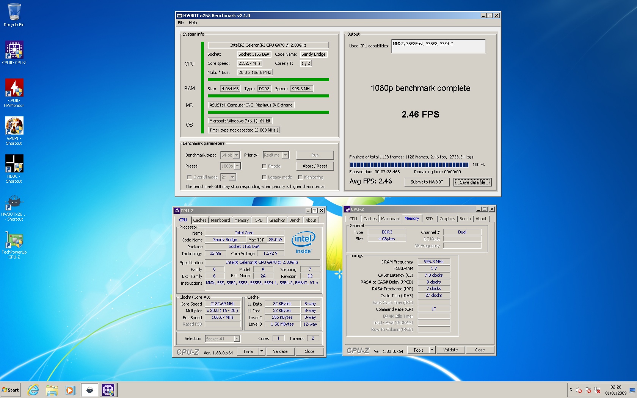Open the HDBC shortcut on the desktop
Viewport: 637px width, 398px height.
tap(14, 169)
